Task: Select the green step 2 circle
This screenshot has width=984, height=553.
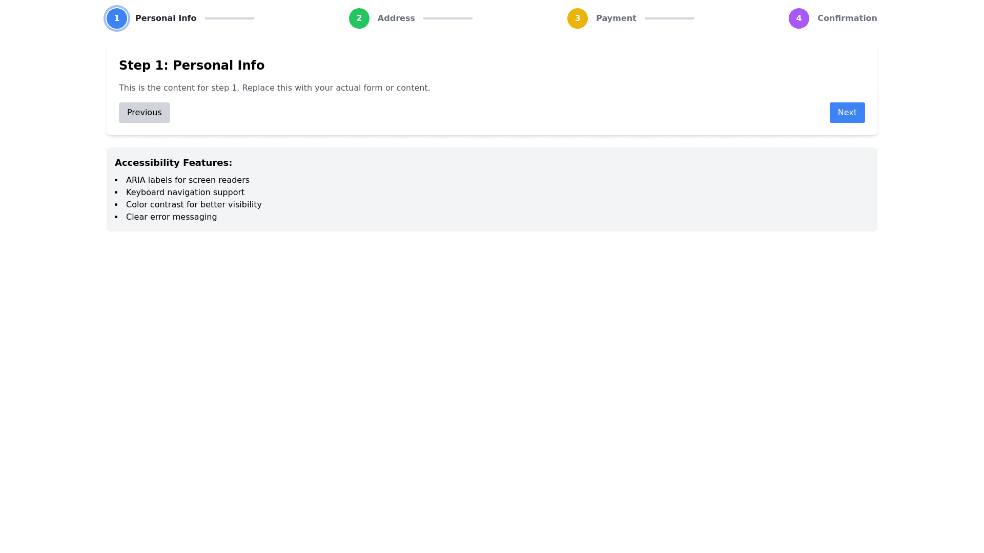Action: pos(359,18)
